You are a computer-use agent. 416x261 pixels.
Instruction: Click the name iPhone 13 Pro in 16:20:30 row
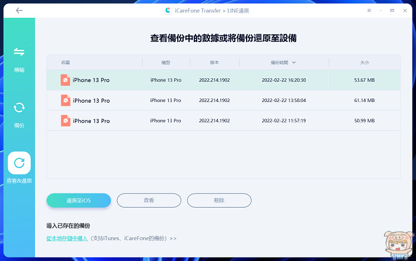[91, 80]
